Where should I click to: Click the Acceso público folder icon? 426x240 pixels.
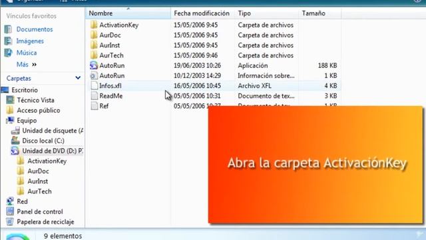coord(10,110)
